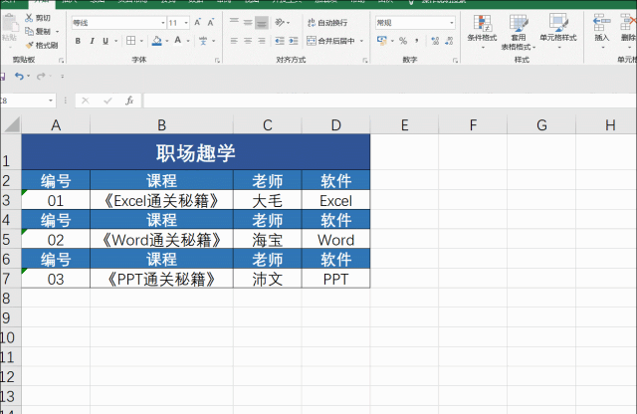This screenshot has width=637, height=414.
Task: Increase indent of cell contents
Action: pos(294,41)
